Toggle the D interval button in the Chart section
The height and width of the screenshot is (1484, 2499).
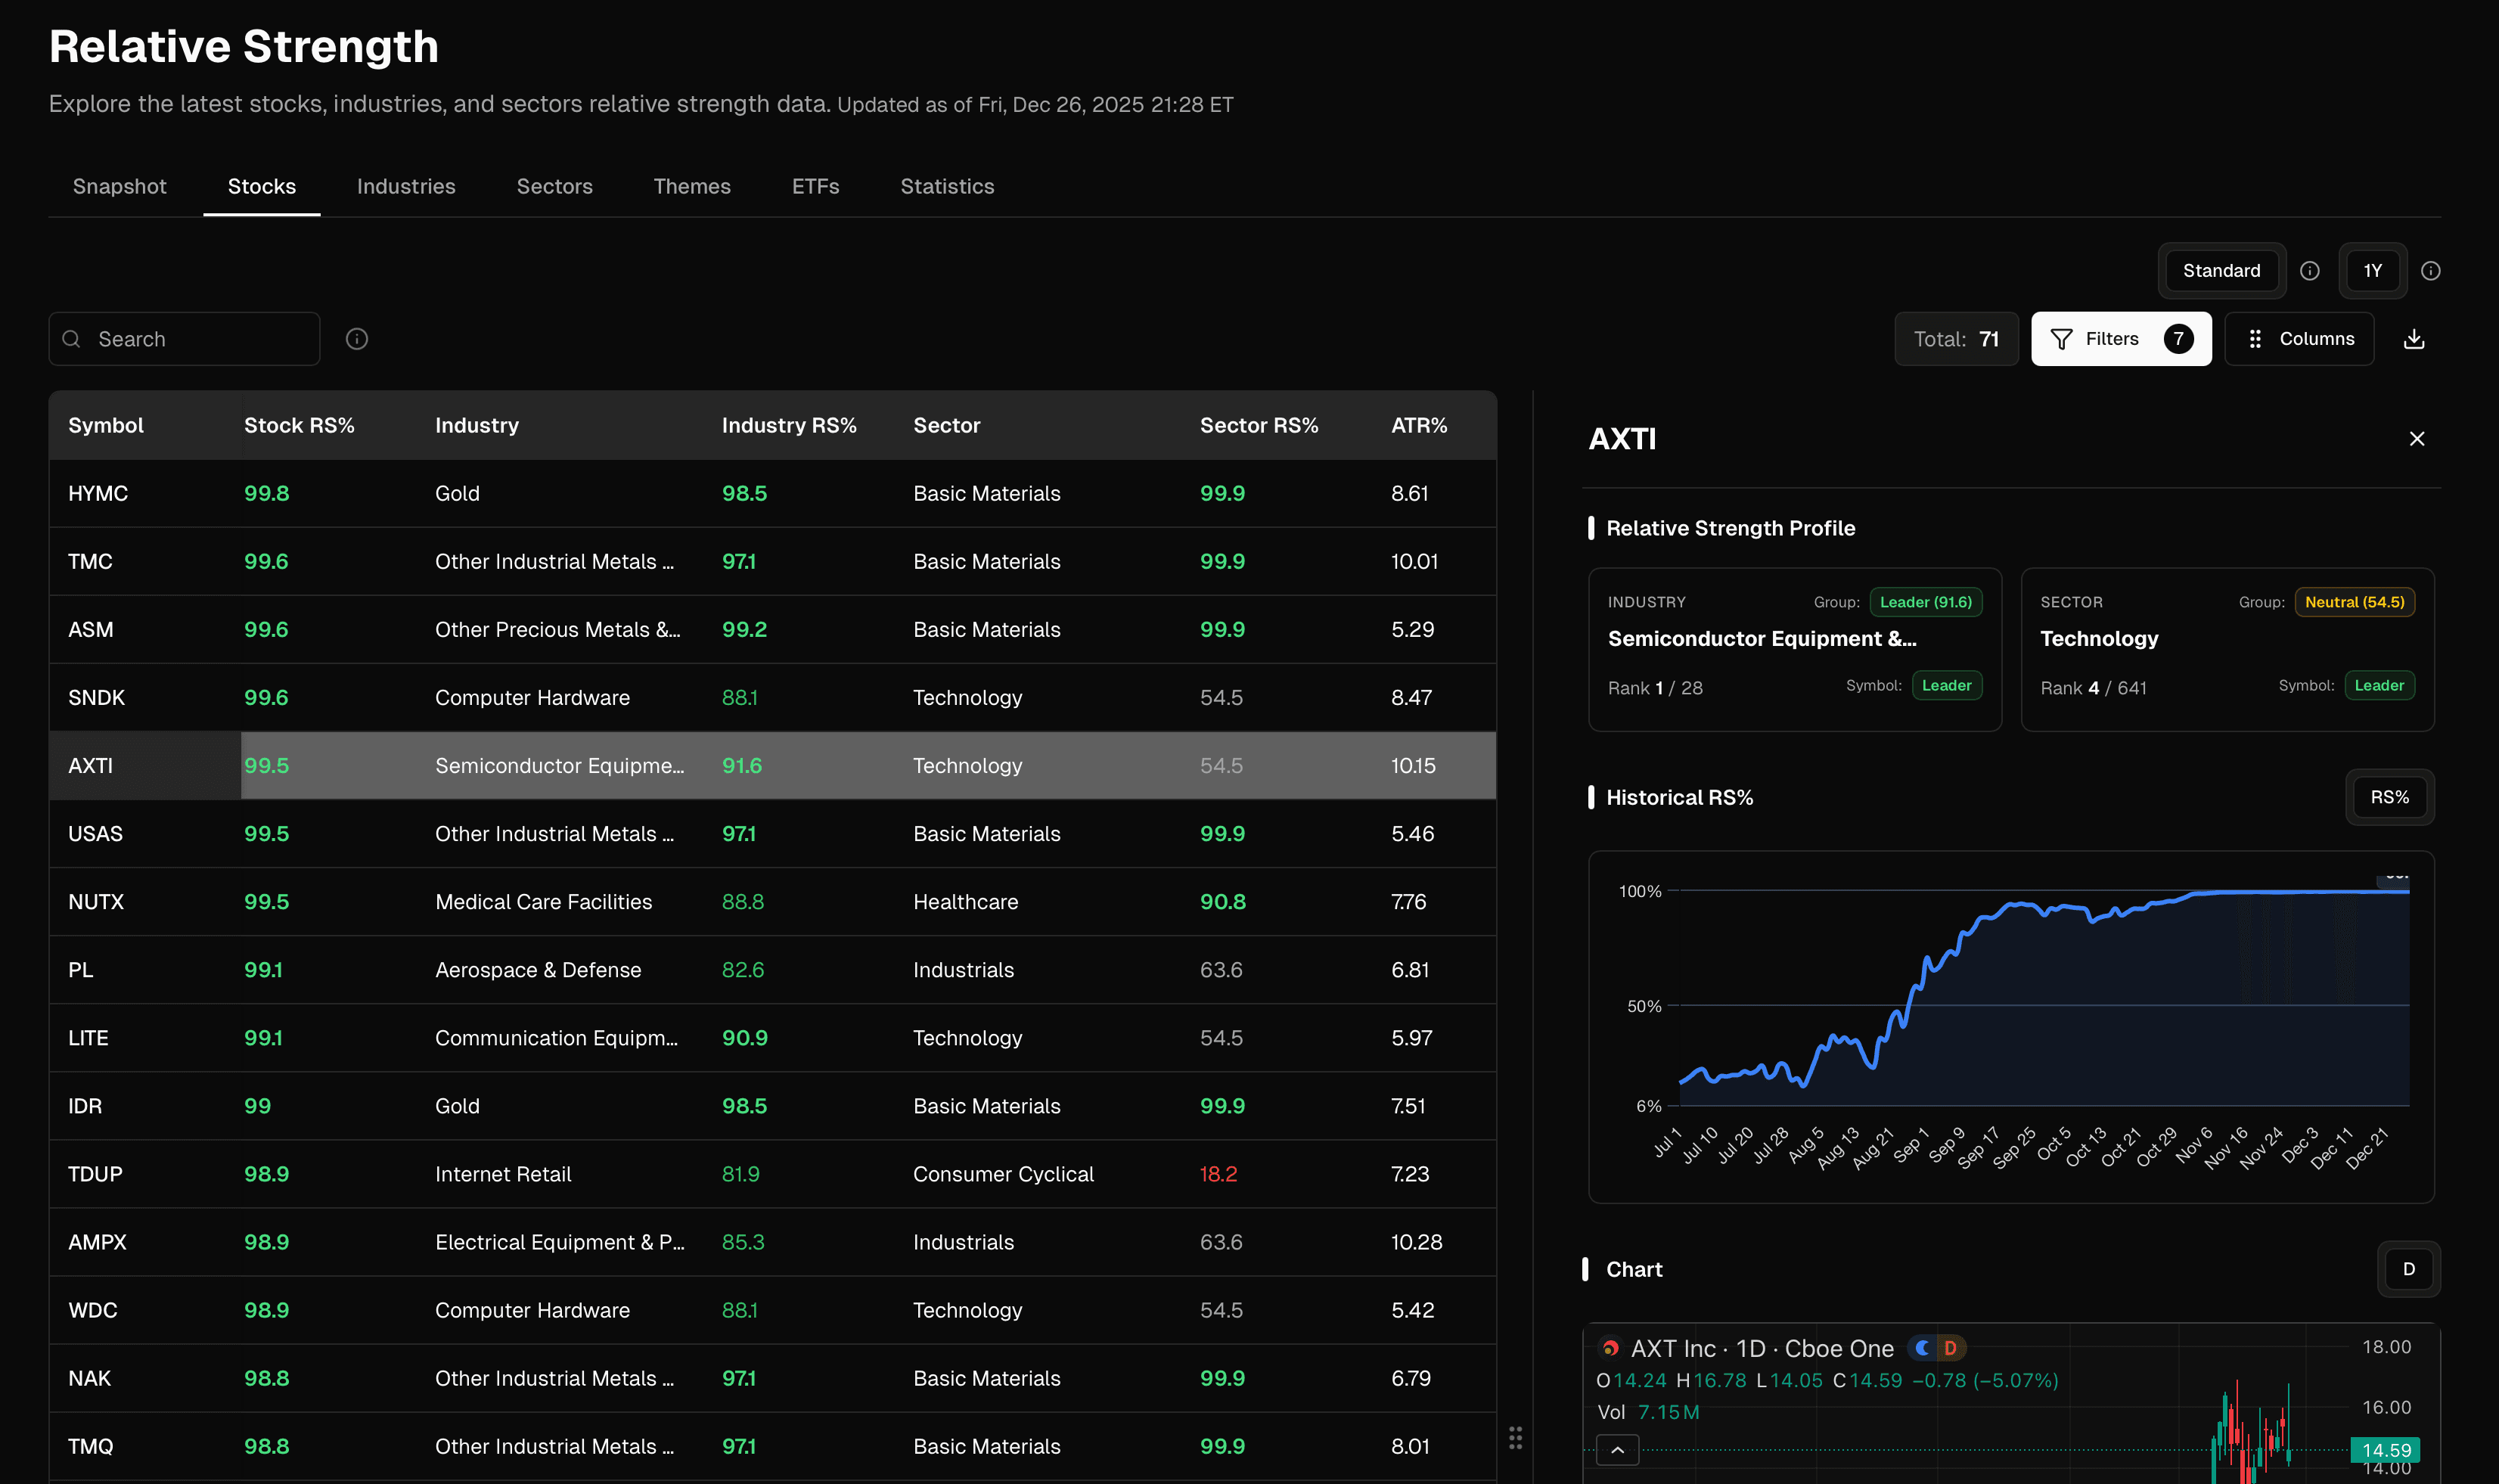coord(2409,1269)
